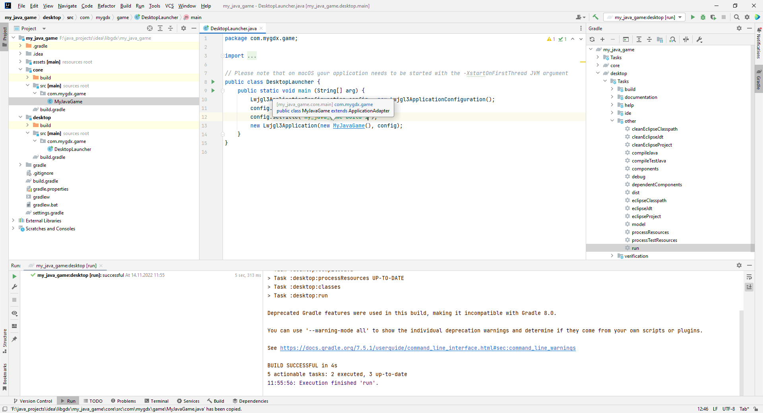Image resolution: width=763 pixels, height=413 pixels.
Task: Run the my_java_game:desktop configuration from toolbar
Action: pyautogui.click(x=693, y=17)
